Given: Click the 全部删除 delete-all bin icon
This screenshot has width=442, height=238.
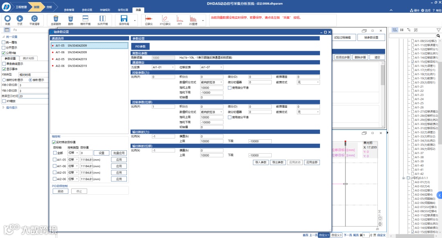Looking at the screenshot, I should coord(56,18).
